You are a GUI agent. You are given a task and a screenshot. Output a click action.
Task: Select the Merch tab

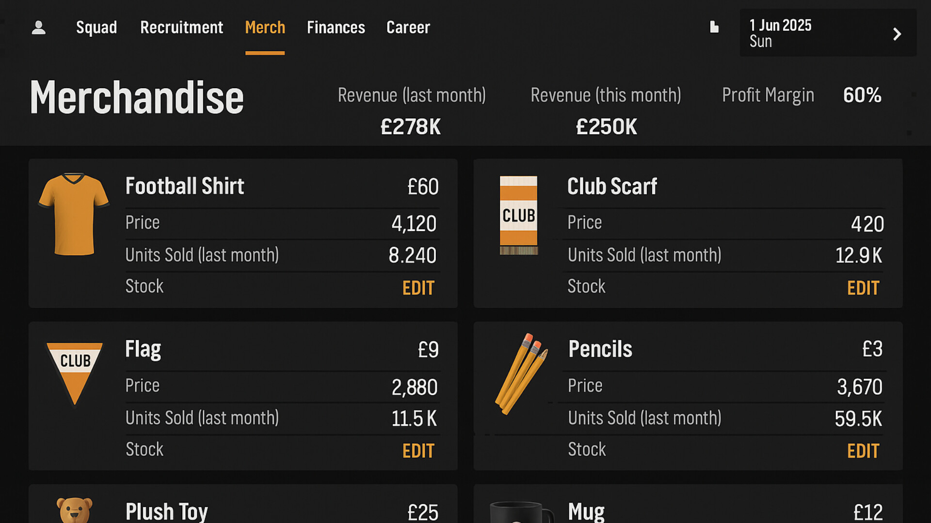pyautogui.click(x=265, y=28)
